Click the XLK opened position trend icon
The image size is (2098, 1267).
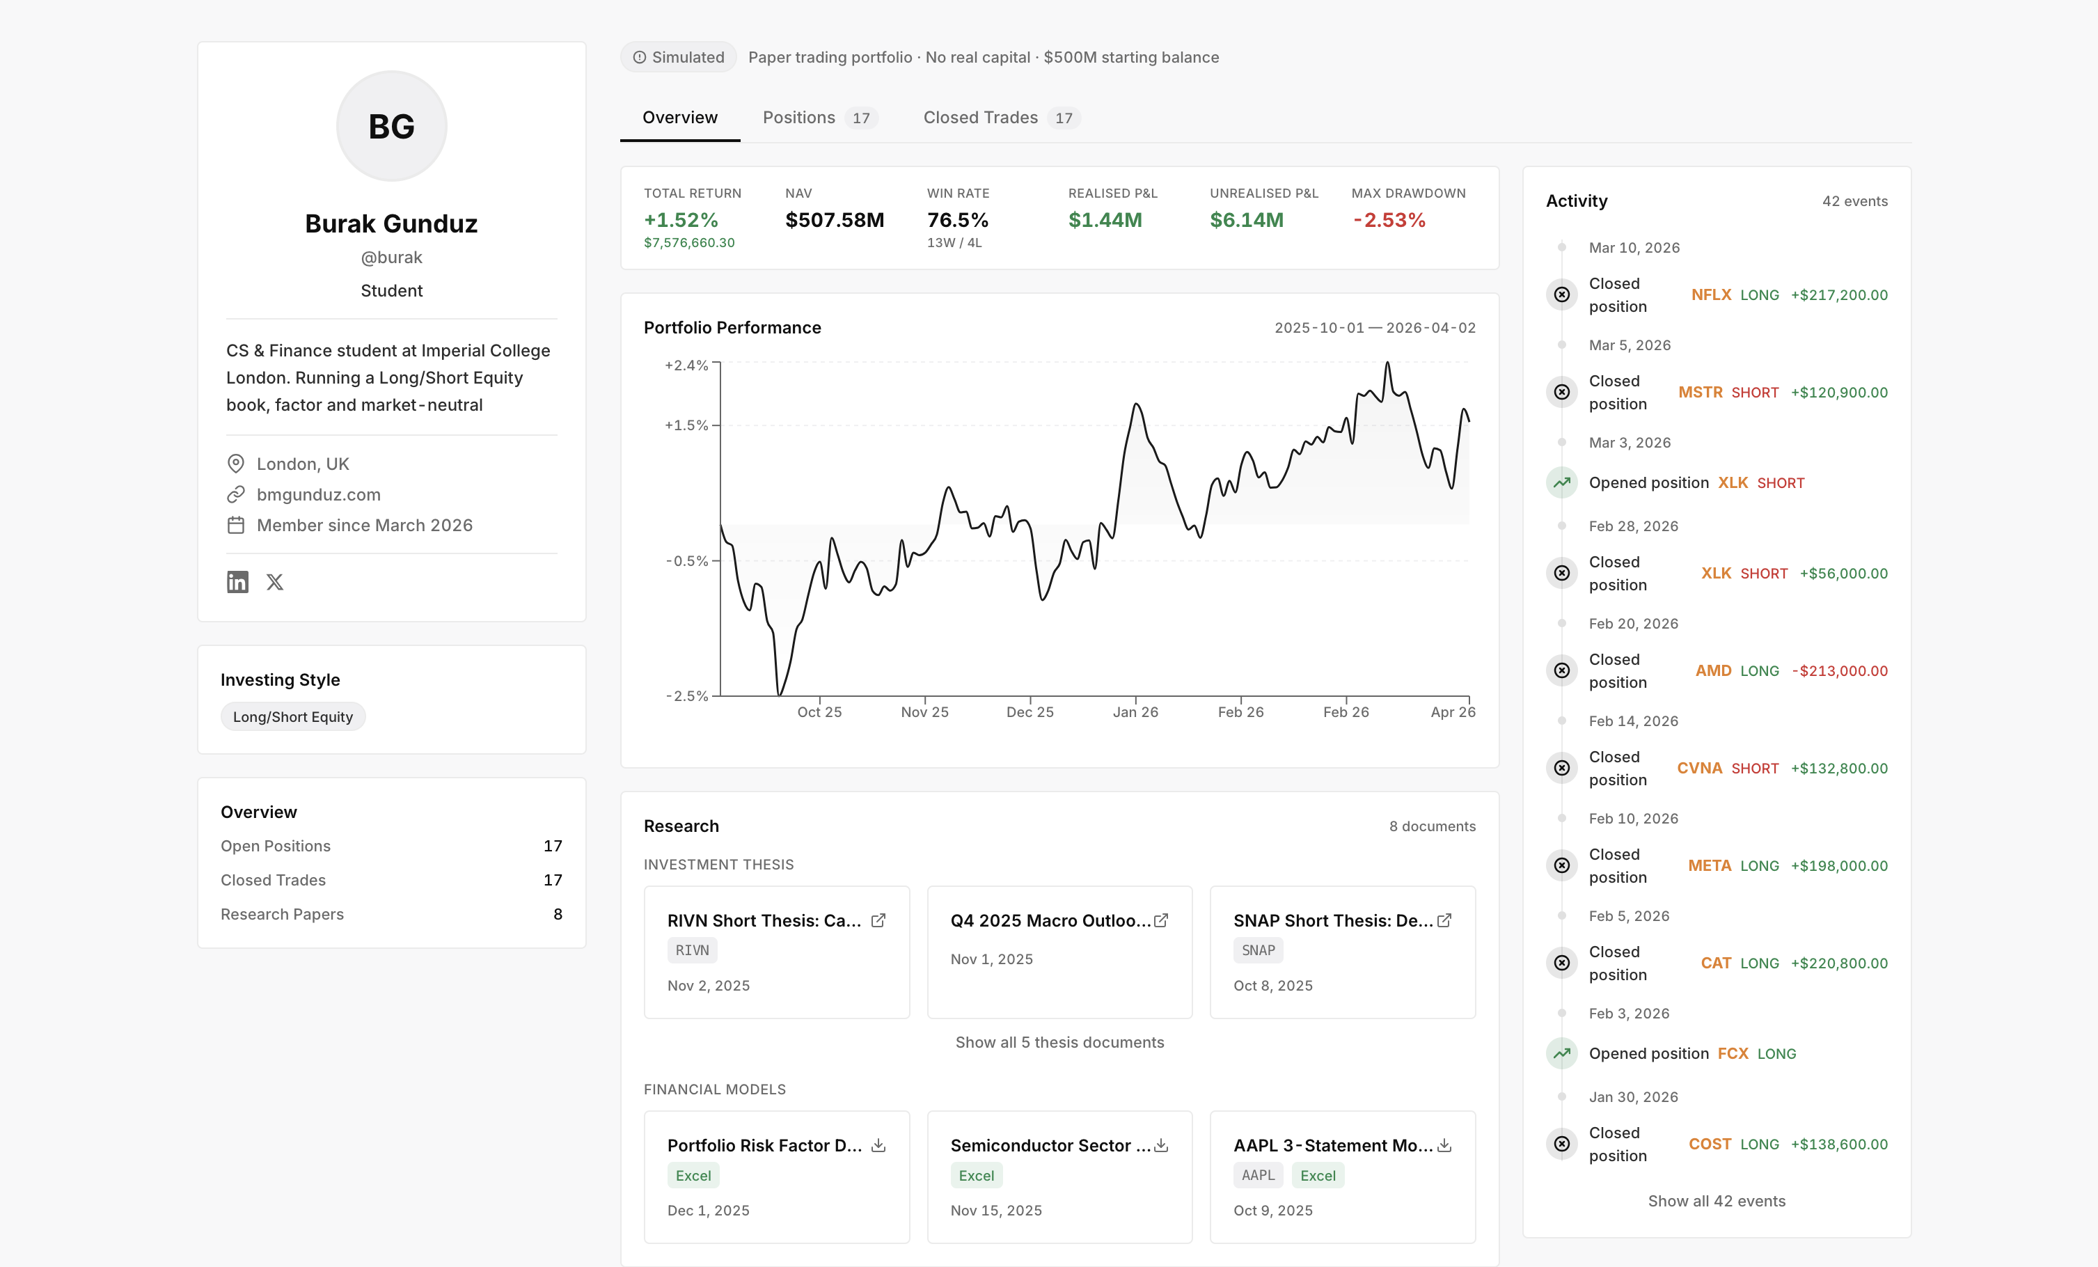pyautogui.click(x=1561, y=483)
